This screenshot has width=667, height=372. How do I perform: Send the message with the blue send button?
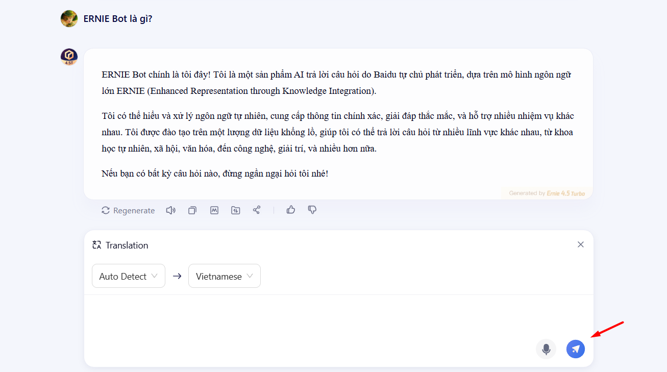pos(576,349)
